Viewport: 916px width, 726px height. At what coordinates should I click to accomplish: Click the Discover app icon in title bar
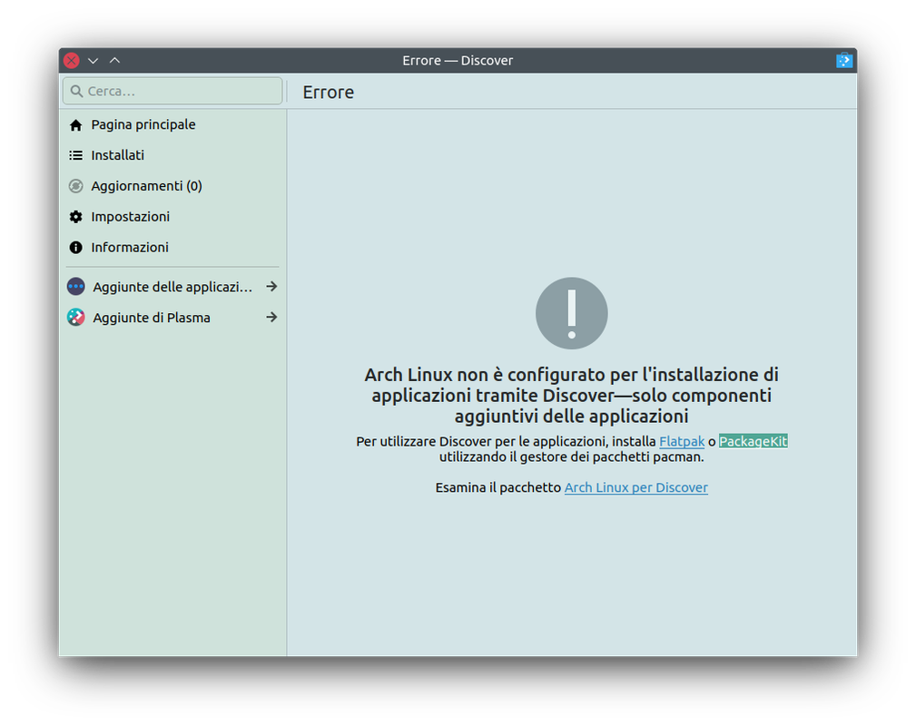coord(844,60)
